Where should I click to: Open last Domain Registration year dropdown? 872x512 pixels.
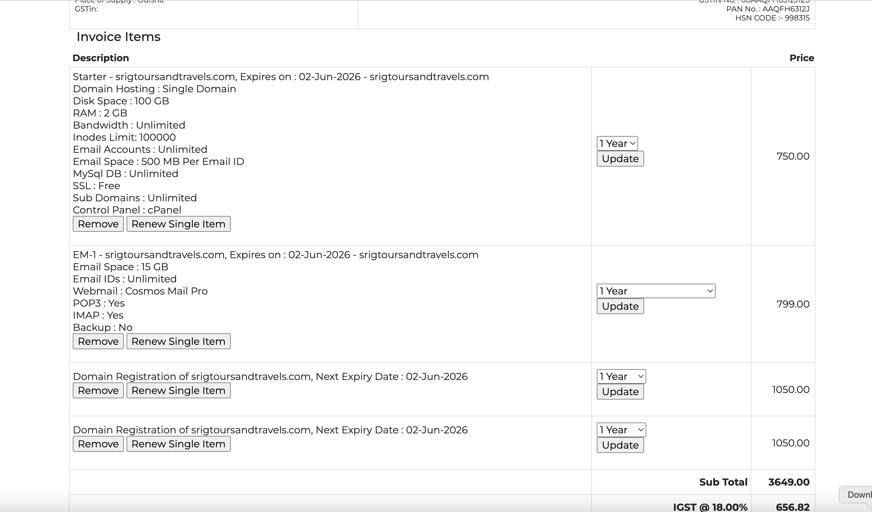pyautogui.click(x=621, y=430)
